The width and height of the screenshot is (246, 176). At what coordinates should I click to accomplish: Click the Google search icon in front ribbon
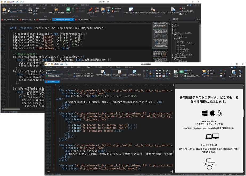pyautogui.click(x=225, y=71)
